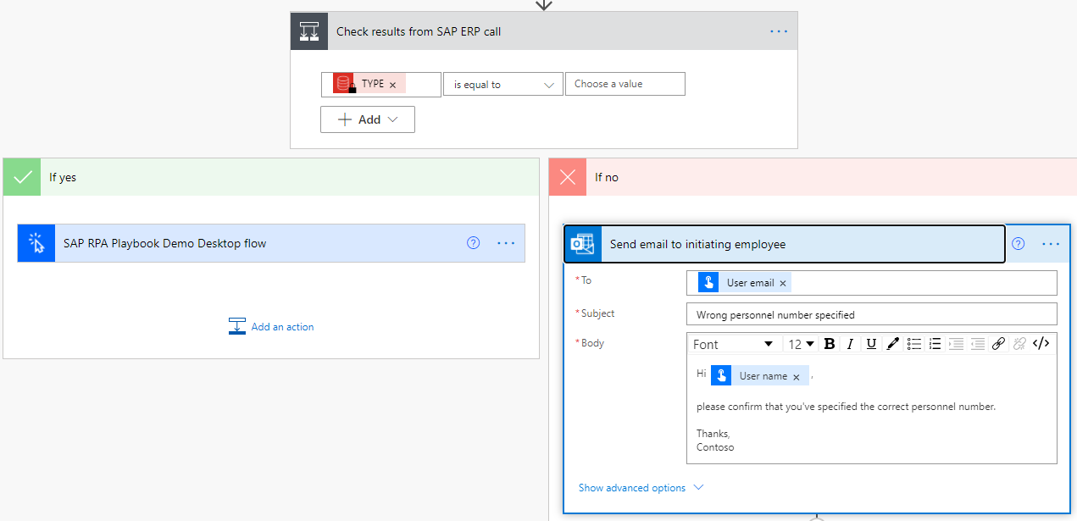The image size is (1077, 521).
Task: Open ellipsis menu of Send email action
Action: tap(1051, 244)
